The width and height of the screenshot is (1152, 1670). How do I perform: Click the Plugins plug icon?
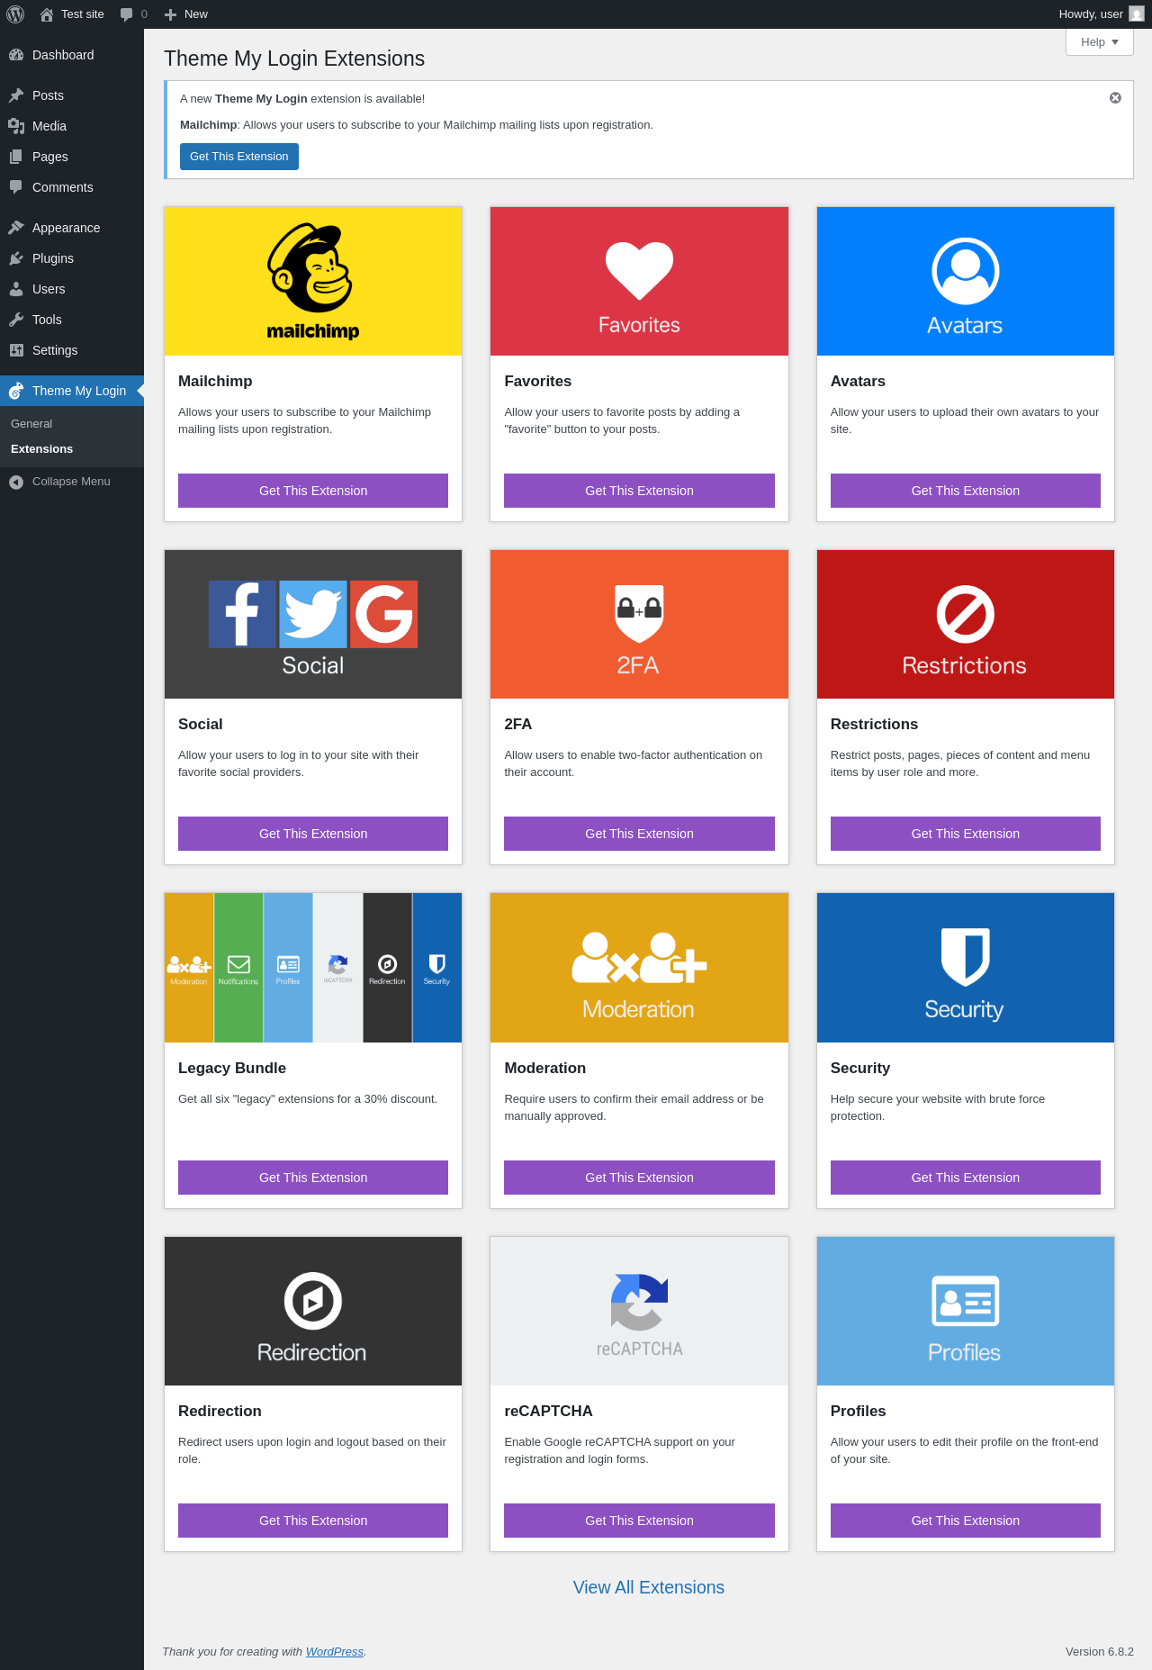click(x=16, y=258)
